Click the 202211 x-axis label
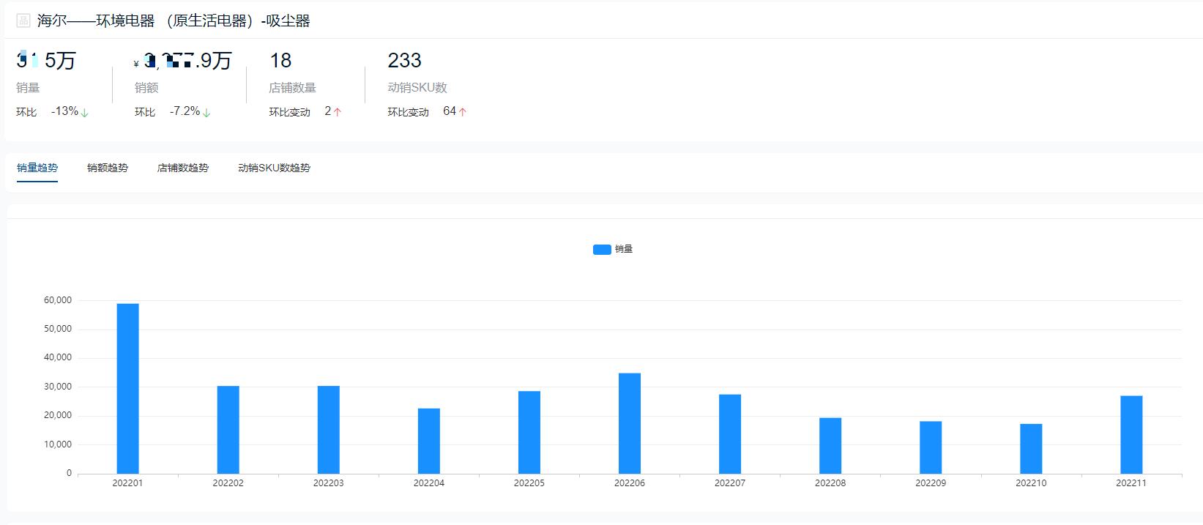The width and height of the screenshot is (1203, 525). click(1131, 483)
